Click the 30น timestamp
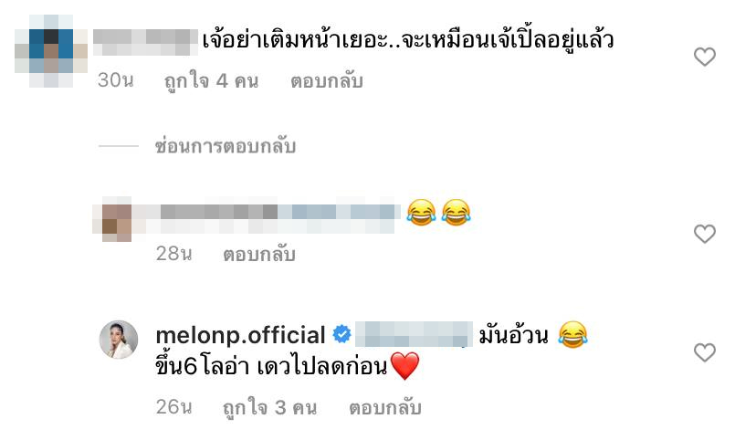This screenshot has width=756, height=440. pos(115,80)
